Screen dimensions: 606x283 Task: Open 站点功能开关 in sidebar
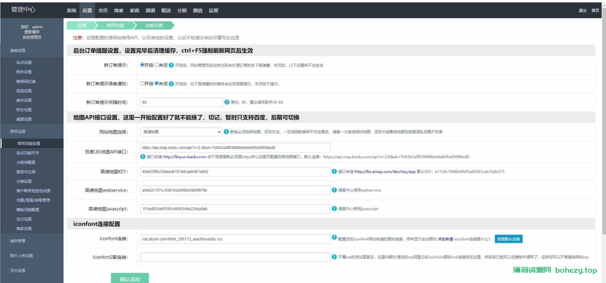coord(28,153)
